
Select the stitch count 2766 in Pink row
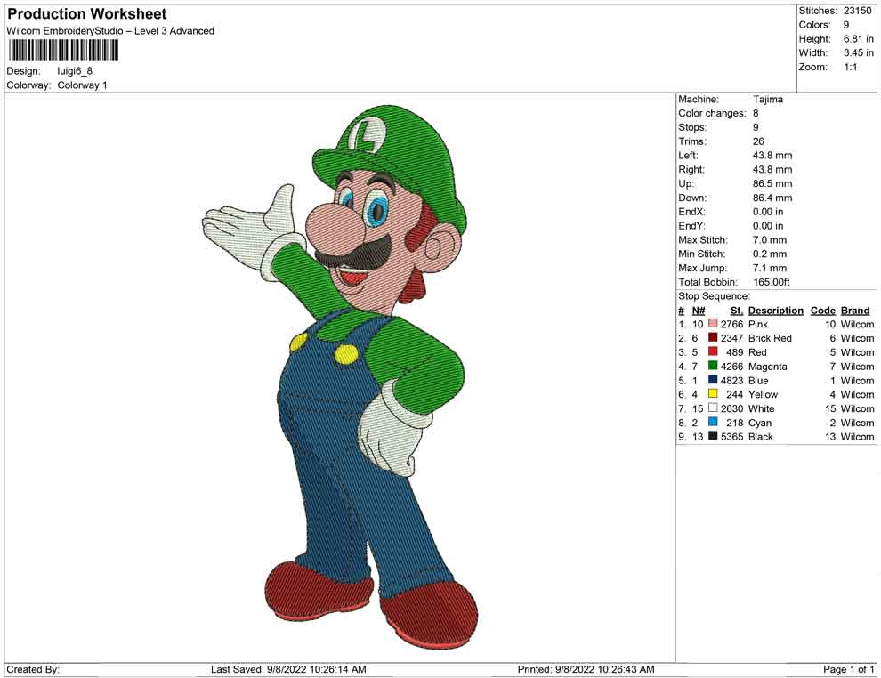tap(732, 324)
